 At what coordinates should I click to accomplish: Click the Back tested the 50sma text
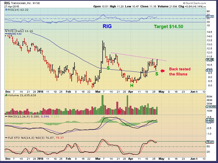(x=180, y=72)
